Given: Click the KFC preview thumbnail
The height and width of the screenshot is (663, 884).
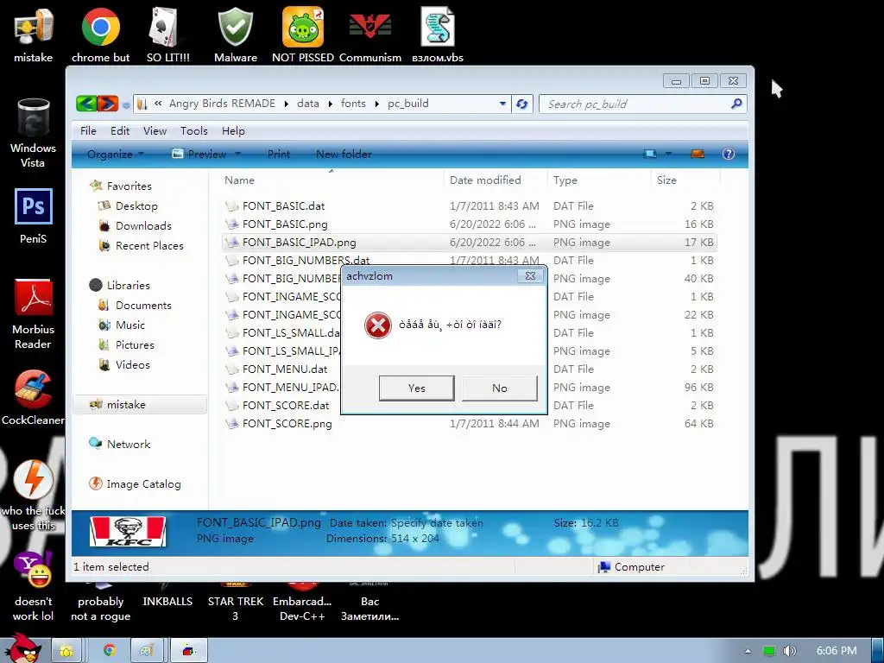Looking at the screenshot, I should pos(128,531).
